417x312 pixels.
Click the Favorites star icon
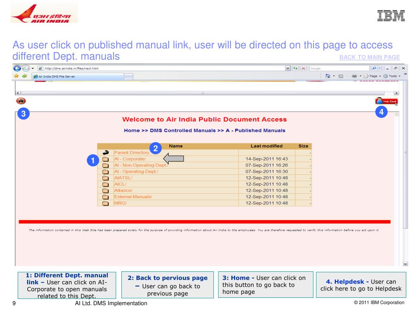[x=16, y=76]
